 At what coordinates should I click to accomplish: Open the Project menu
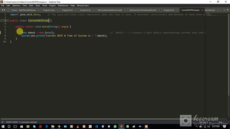point(52,6)
